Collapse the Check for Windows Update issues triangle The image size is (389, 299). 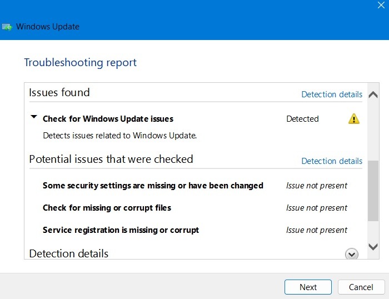point(34,117)
